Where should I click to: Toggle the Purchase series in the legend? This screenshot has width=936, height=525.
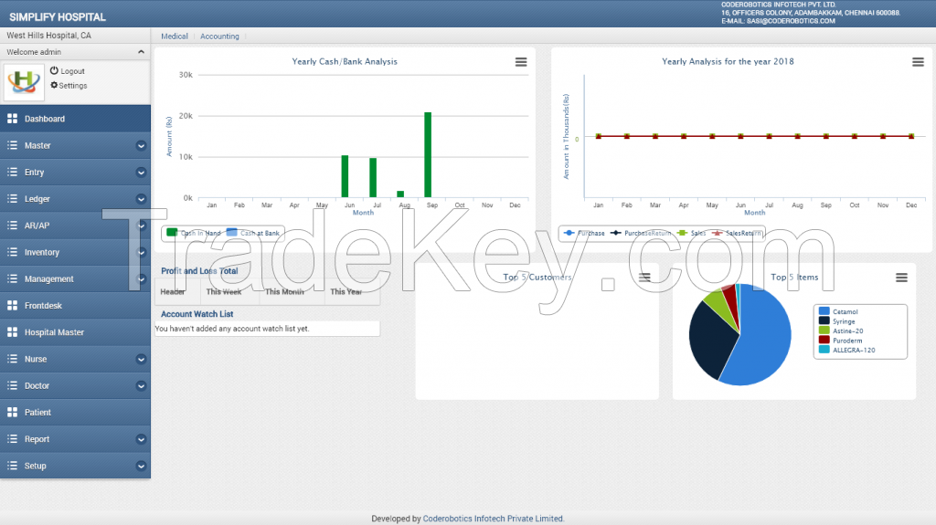tap(583, 234)
